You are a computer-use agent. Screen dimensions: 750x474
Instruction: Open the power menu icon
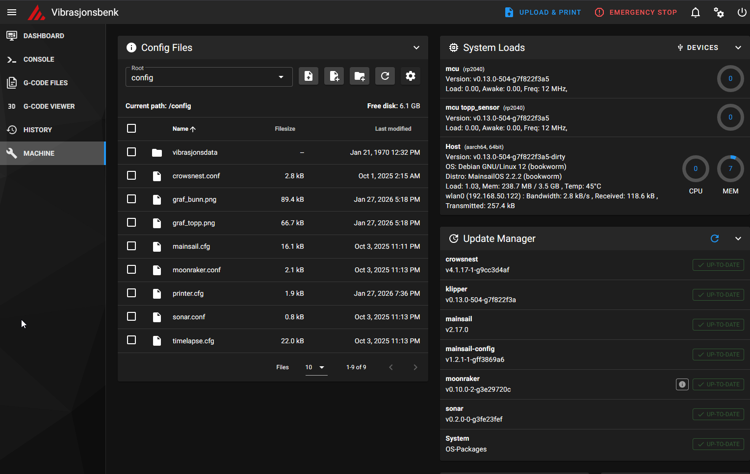coord(742,12)
